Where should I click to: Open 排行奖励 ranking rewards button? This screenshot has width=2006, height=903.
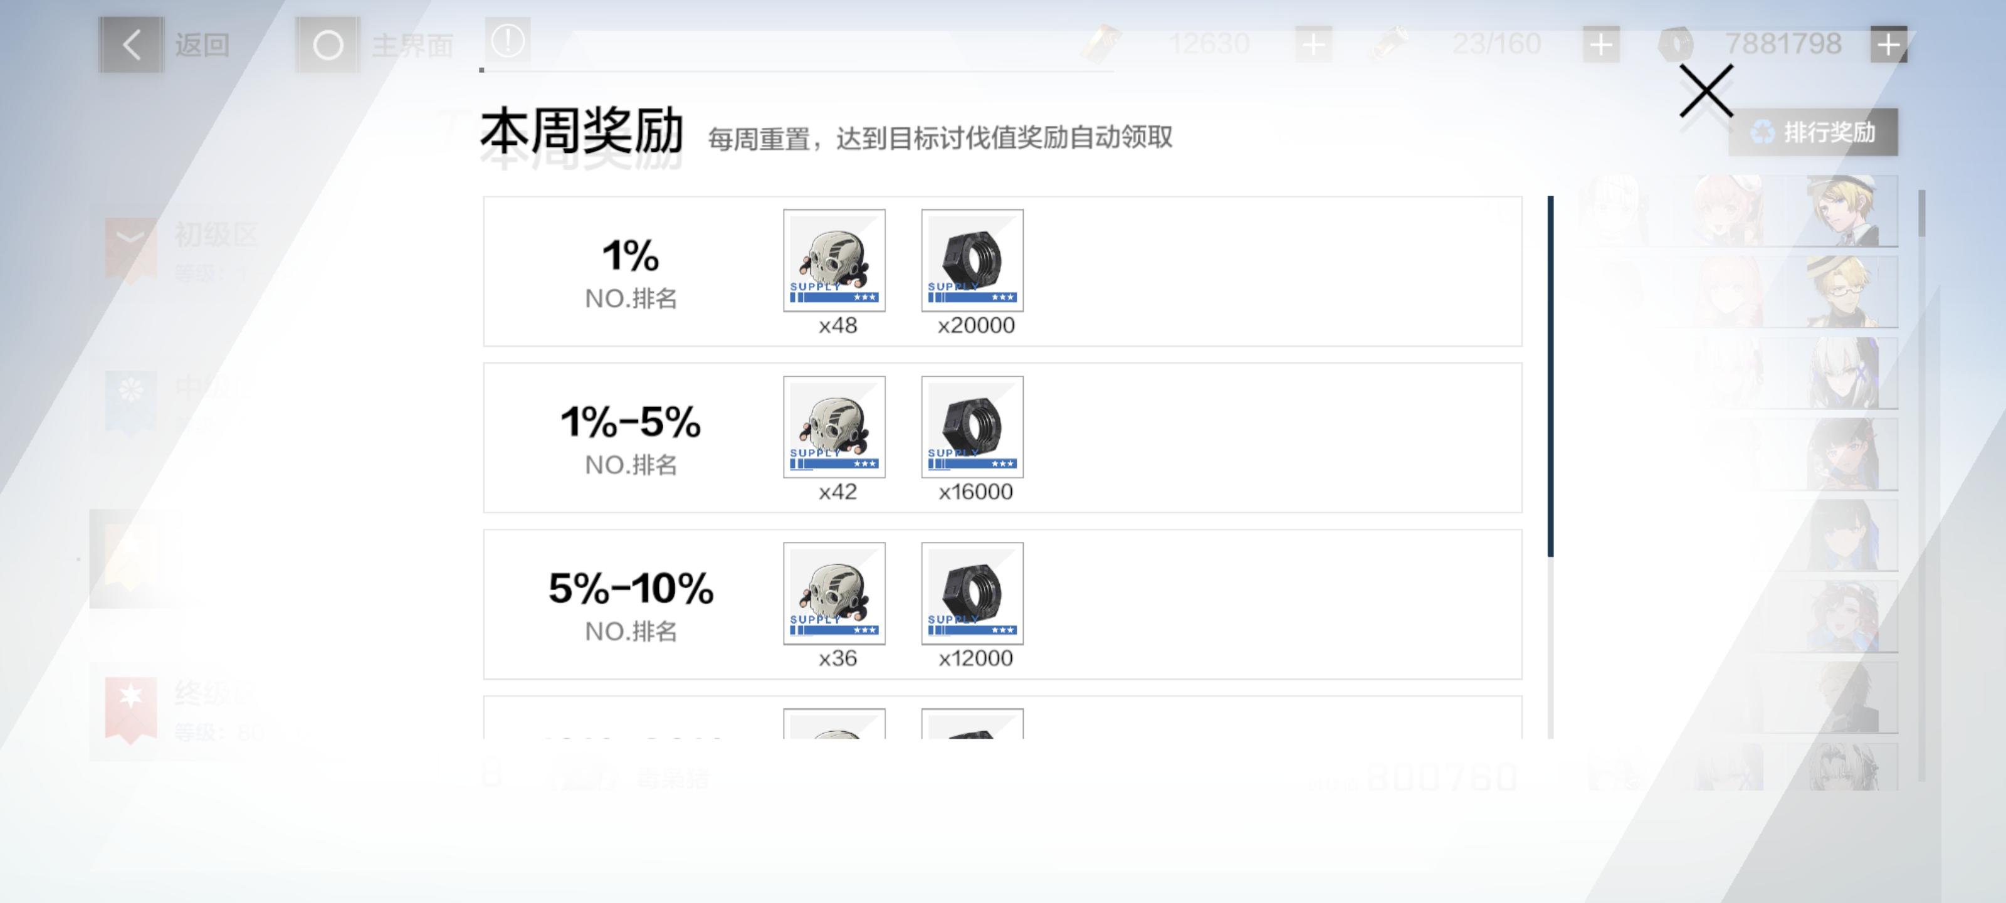(x=1812, y=132)
